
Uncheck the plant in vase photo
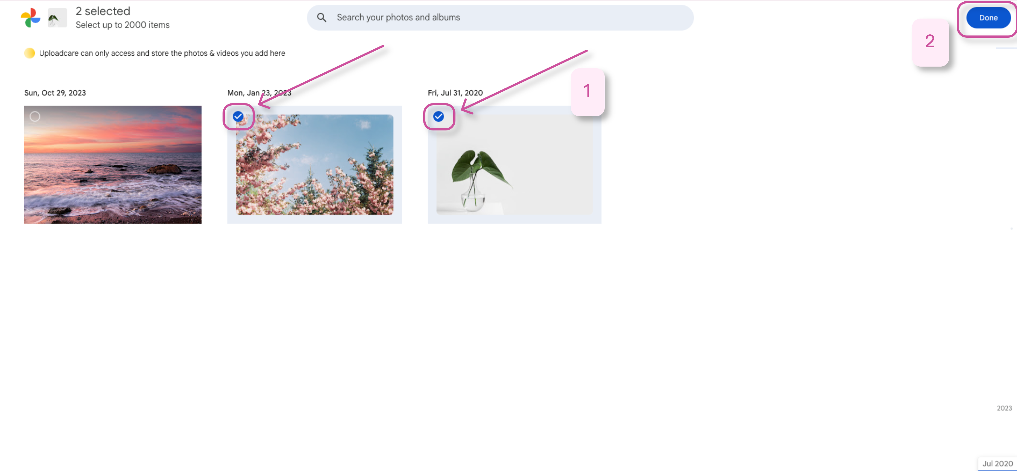point(439,117)
